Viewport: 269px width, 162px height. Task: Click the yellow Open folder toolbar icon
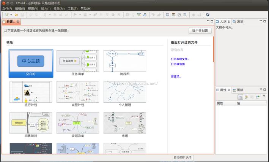click(16, 15)
